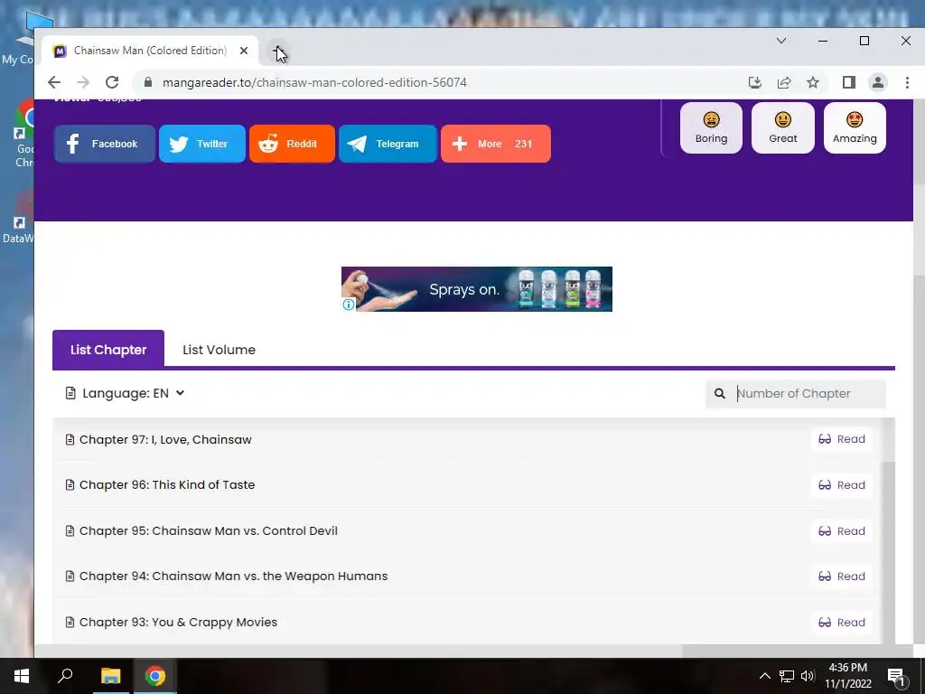Viewport: 925px width, 694px height.
Task: Click the Sprays on advertisement banner
Action: (x=477, y=288)
